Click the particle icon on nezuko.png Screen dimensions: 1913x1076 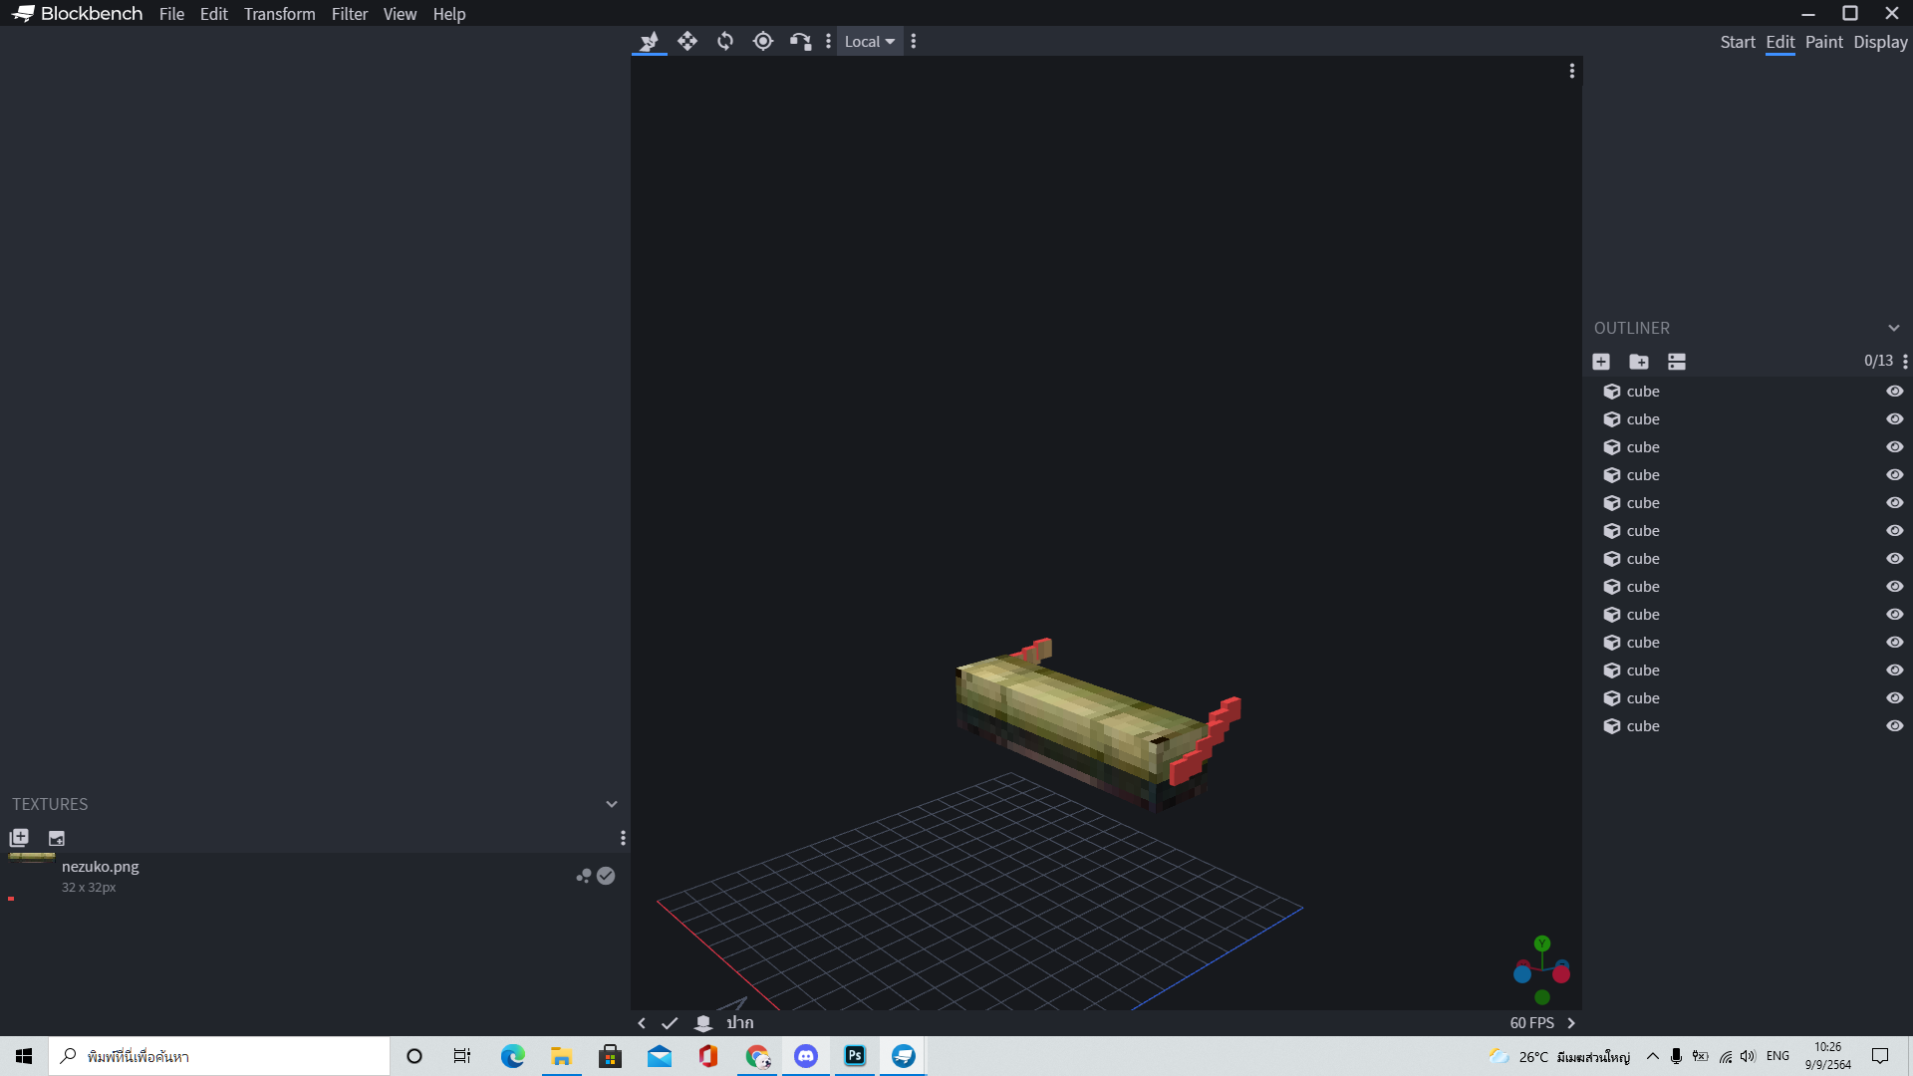(584, 876)
